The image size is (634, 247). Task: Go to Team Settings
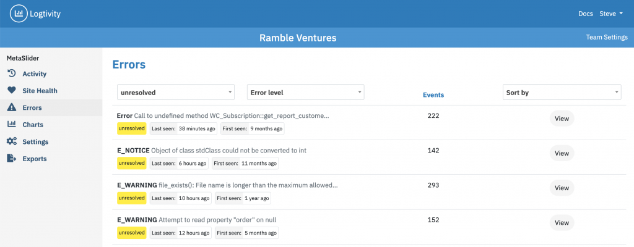click(607, 37)
